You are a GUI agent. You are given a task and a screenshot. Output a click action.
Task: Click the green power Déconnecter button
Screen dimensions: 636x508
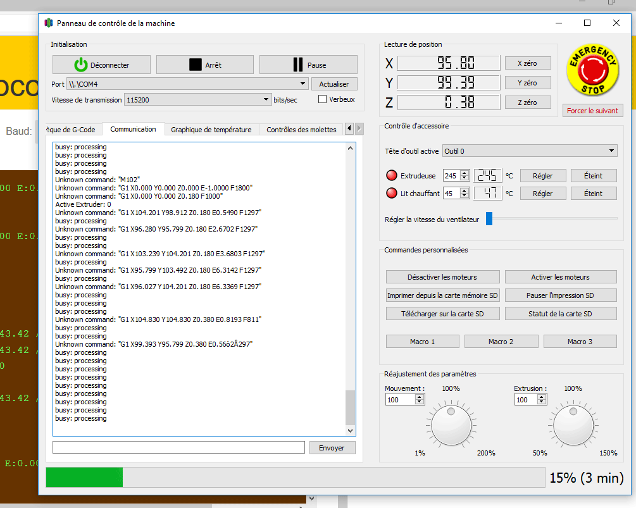tap(101, 65)
